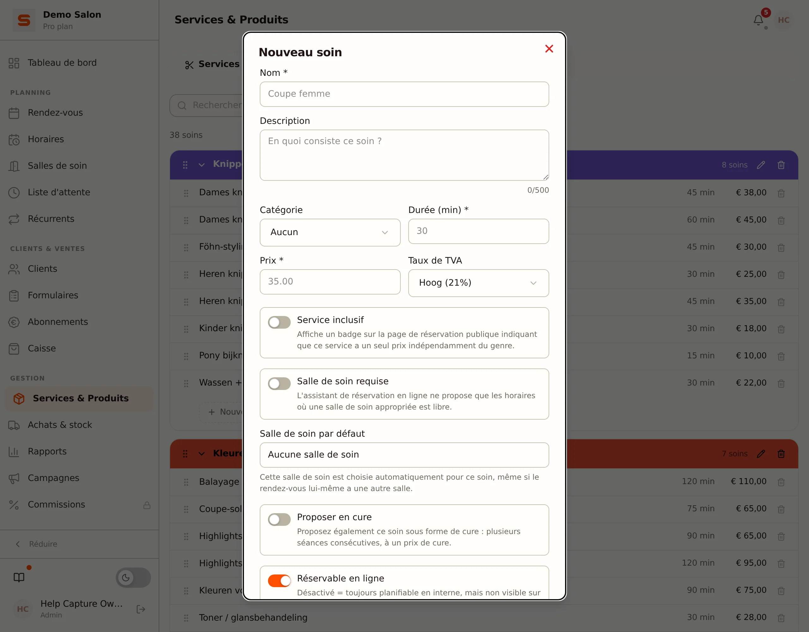Turn on the Proposer en cure switch
This screenshot has height=632, width=809.
click(x=279, y=519)
